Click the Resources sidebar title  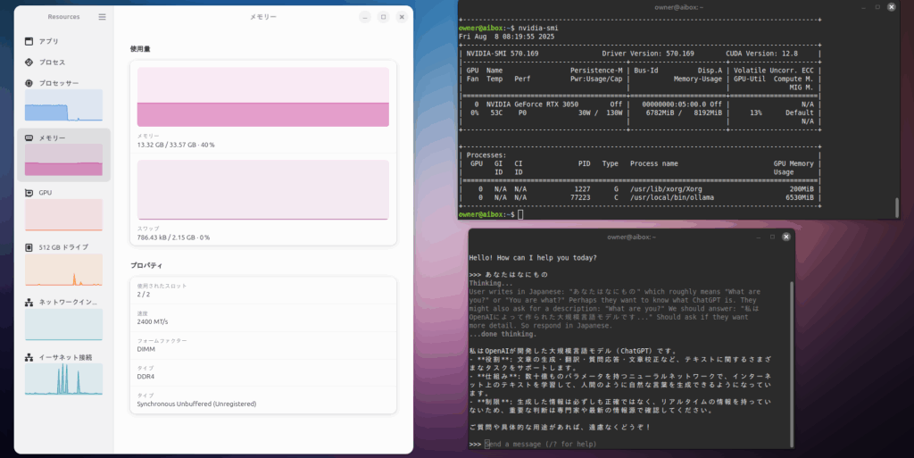point(63,17)
